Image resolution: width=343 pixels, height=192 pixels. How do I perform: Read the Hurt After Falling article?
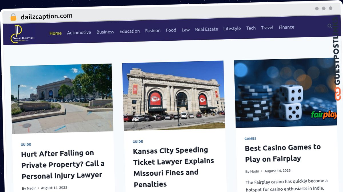[63, 164]
